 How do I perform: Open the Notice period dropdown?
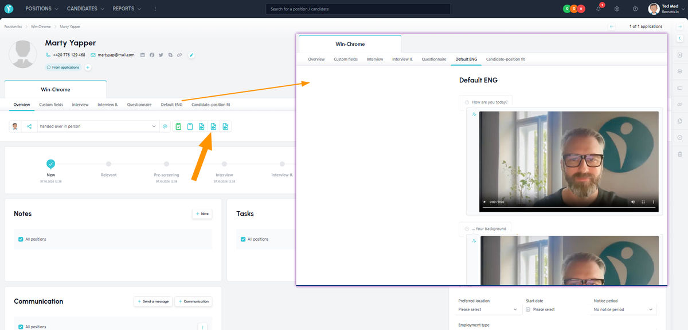tap(625, 309)
